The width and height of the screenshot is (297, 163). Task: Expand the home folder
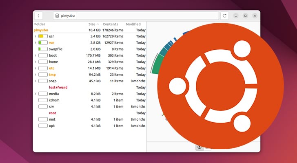pyautogui.click(x=35, y=62)
